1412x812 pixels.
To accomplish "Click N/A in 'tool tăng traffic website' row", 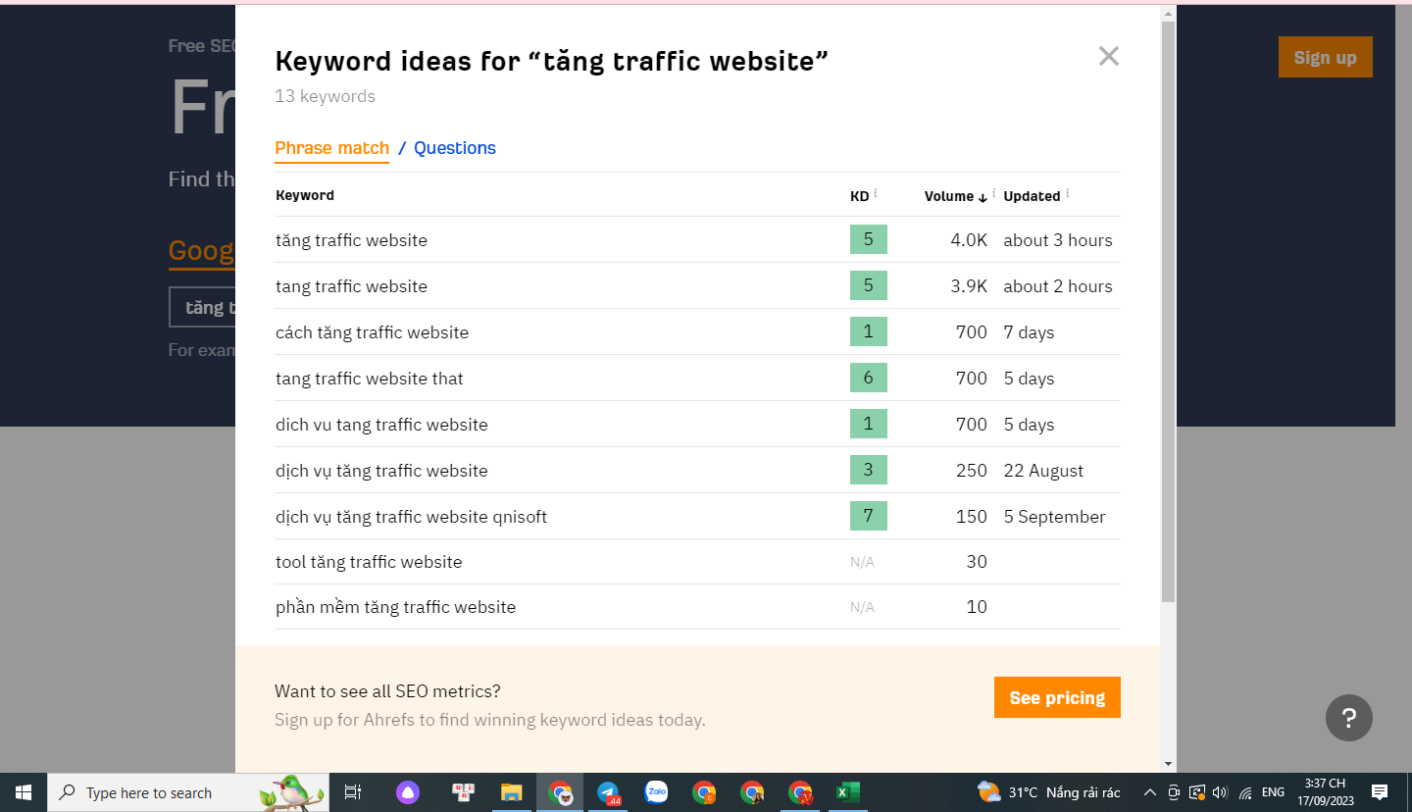I will click(862, 562).
